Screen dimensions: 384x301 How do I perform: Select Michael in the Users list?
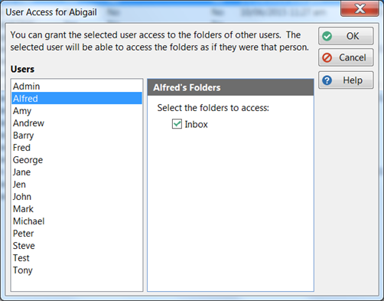tap(76, 221)
